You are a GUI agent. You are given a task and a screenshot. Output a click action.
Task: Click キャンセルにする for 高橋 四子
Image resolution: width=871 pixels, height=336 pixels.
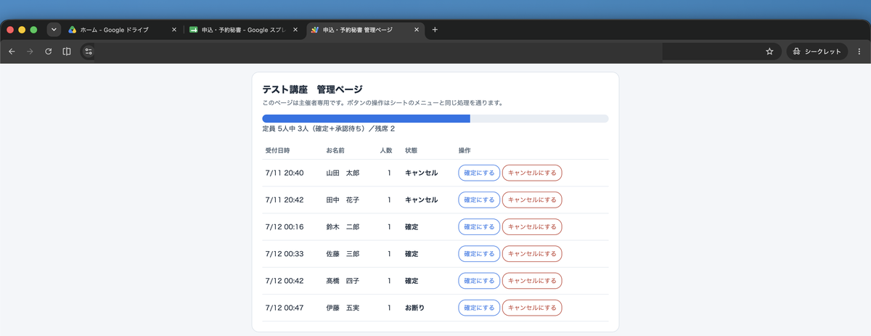point(532,280)
